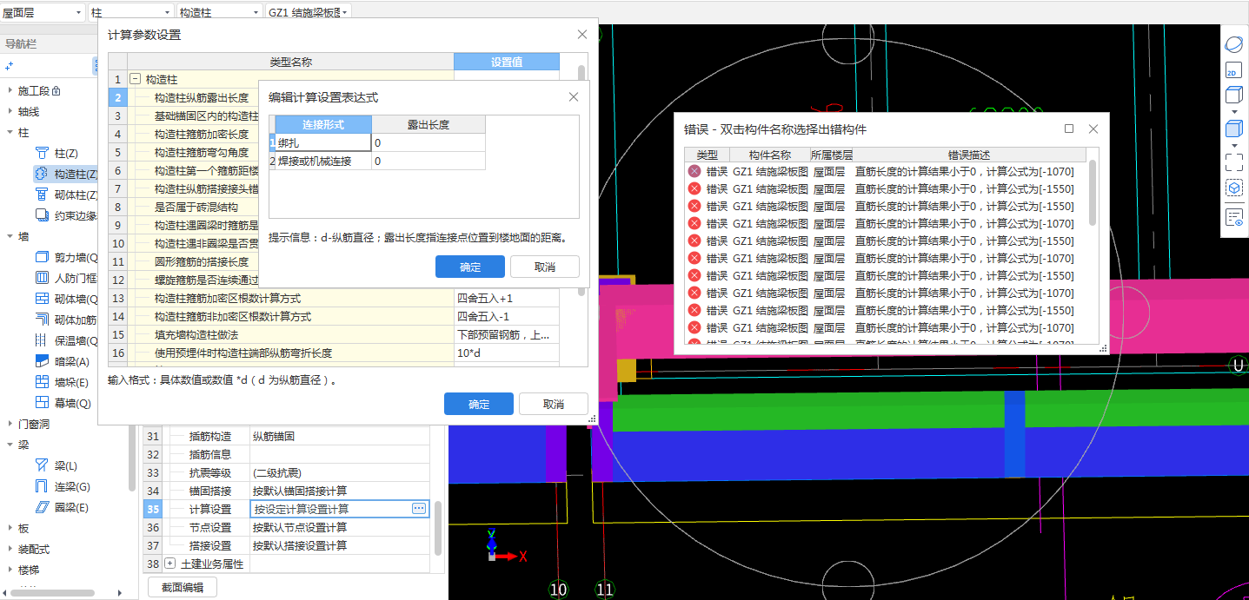Open dropdown arrow under solid cube icon
The image size is (1249, 600).
point(1233,146)
